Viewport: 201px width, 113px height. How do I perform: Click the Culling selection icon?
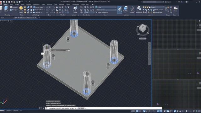click(119, 9)
